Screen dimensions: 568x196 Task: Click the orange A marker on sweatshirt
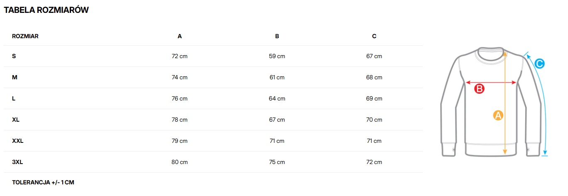point(498,115)
